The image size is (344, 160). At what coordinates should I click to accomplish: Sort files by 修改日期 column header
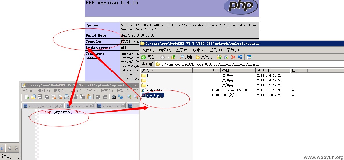[x=273, y=71]
